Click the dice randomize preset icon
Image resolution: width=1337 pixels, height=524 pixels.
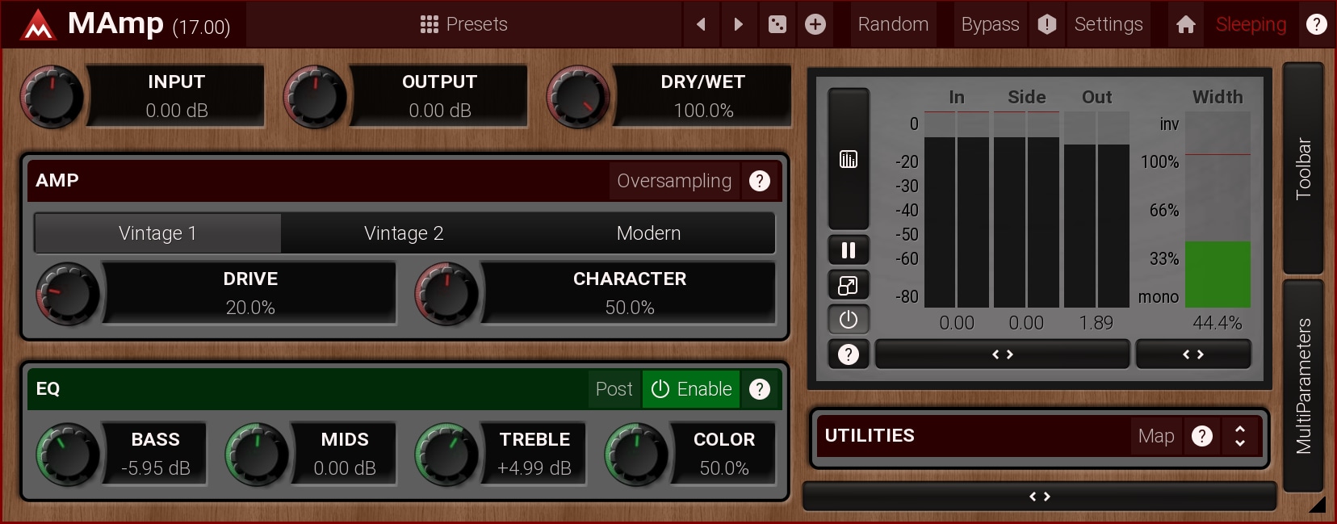pyautogui.click(x=777, y=24)
